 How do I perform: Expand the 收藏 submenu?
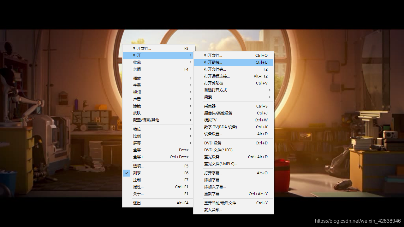point(158,62)
